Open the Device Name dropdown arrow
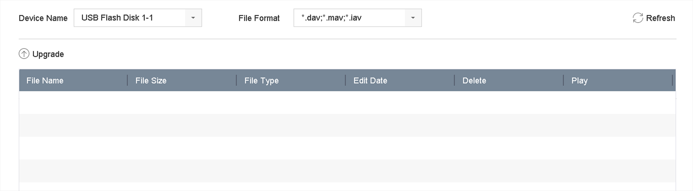Image resolution: width=693 pixels, height=191 pixels. [193, 18]
